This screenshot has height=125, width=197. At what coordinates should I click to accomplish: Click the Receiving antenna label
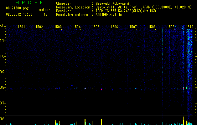[x=72, y=15]
